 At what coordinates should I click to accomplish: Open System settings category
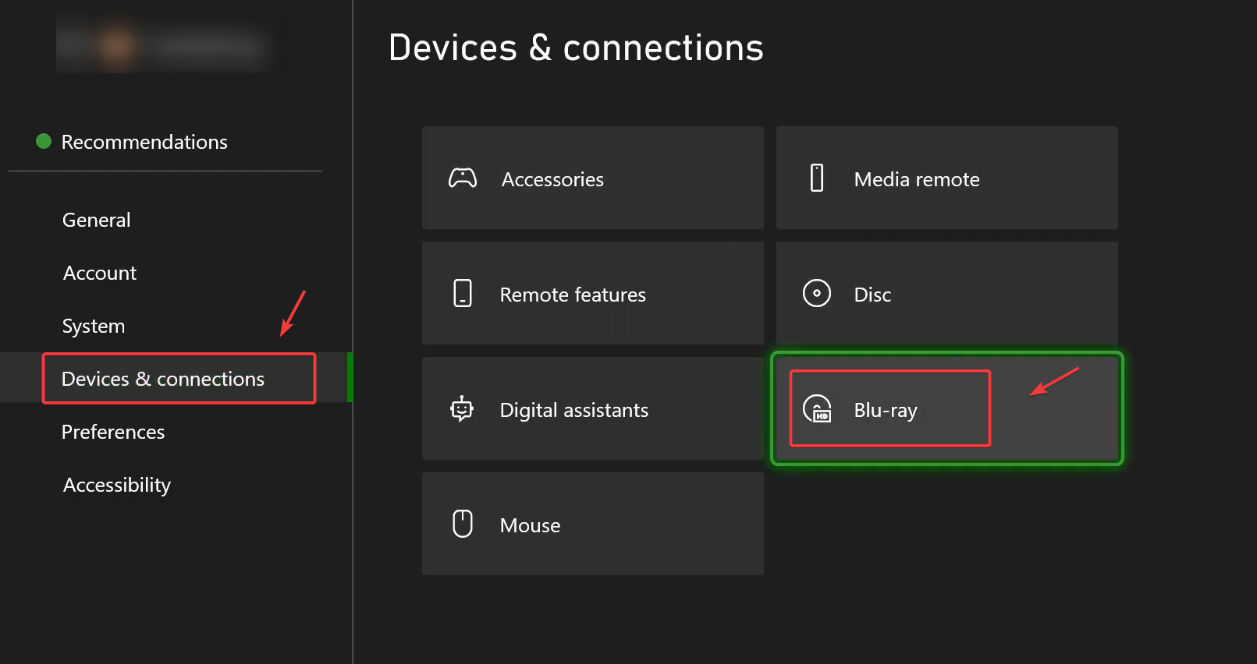[x=94, y=326]
